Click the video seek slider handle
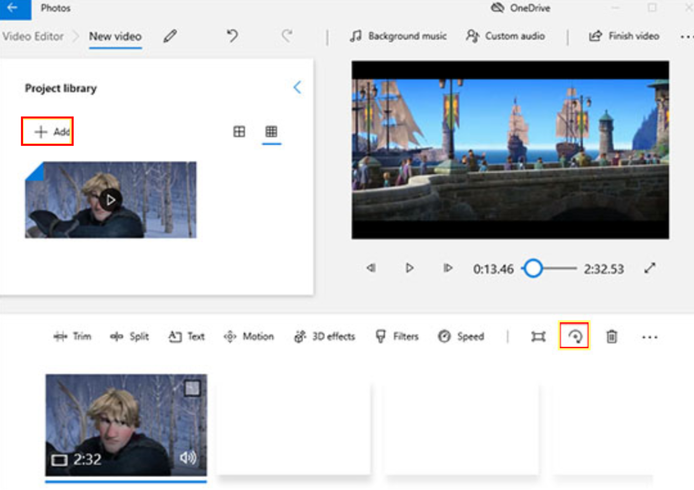Viewport: 694px width, 490px height. (533, 269)
